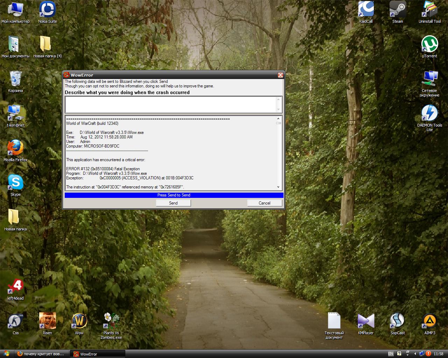Select RaidCall desktop icon

366,13
